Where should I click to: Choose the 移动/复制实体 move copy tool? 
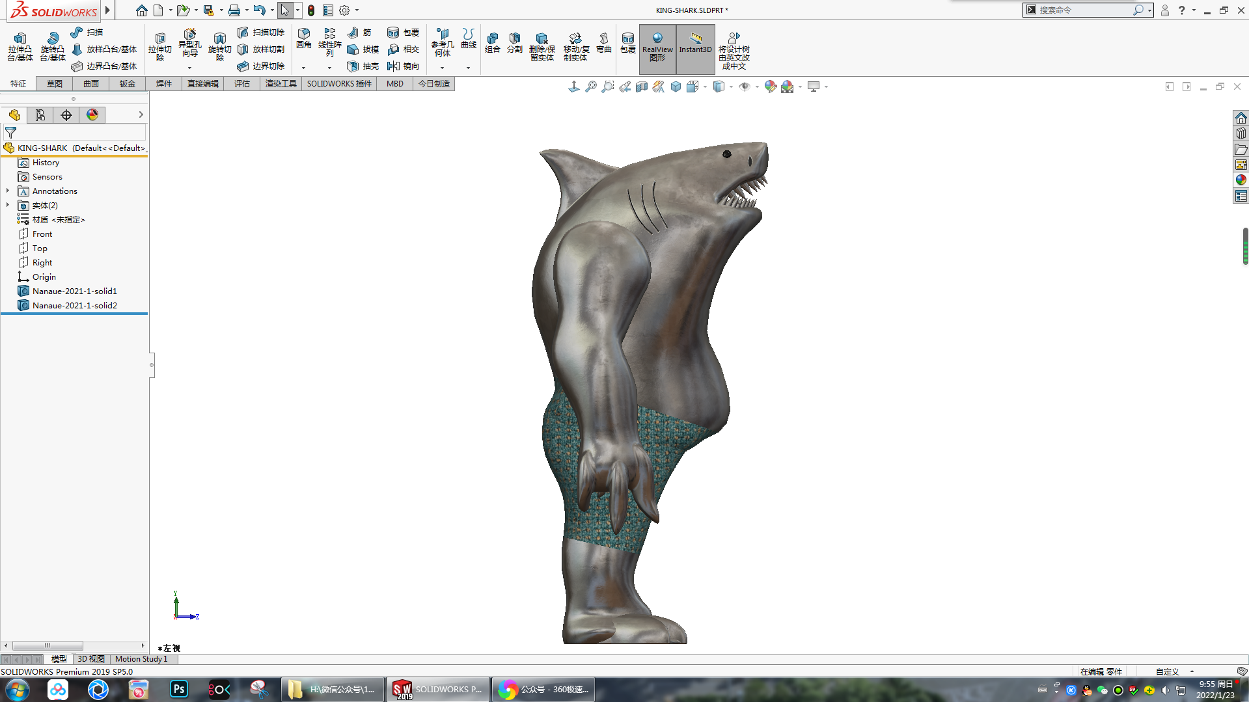[576, 47]
